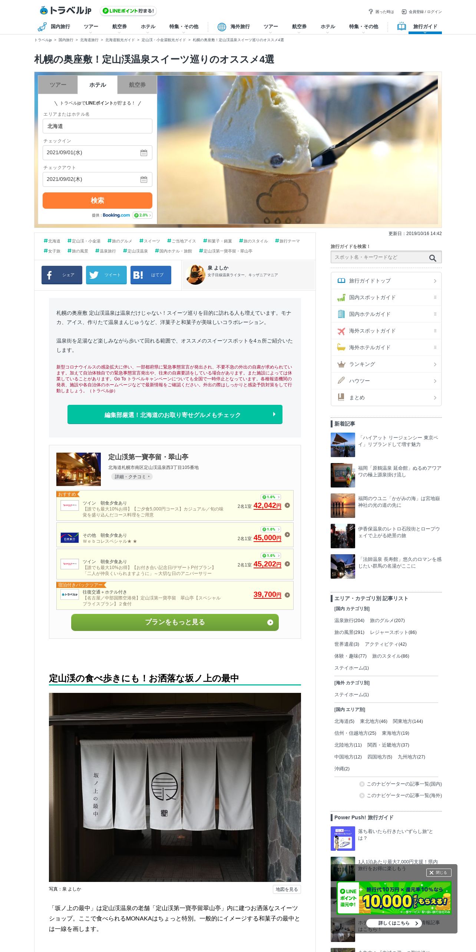
Task: Share on Facebook with シェア button
Action: point(62,275)
